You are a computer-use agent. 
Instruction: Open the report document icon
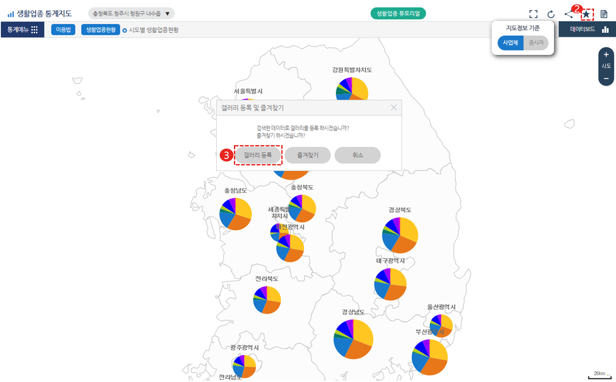click(x=604, y=13)
